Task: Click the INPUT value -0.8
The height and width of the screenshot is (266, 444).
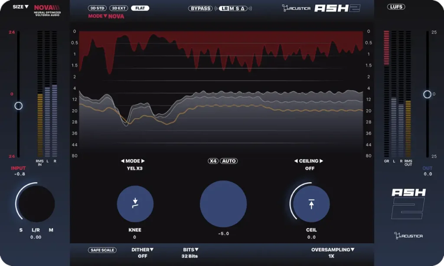Action: pos(20,174)
